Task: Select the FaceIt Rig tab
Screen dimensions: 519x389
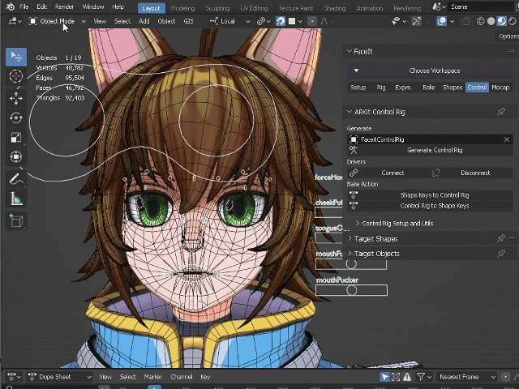Action: 381,88
